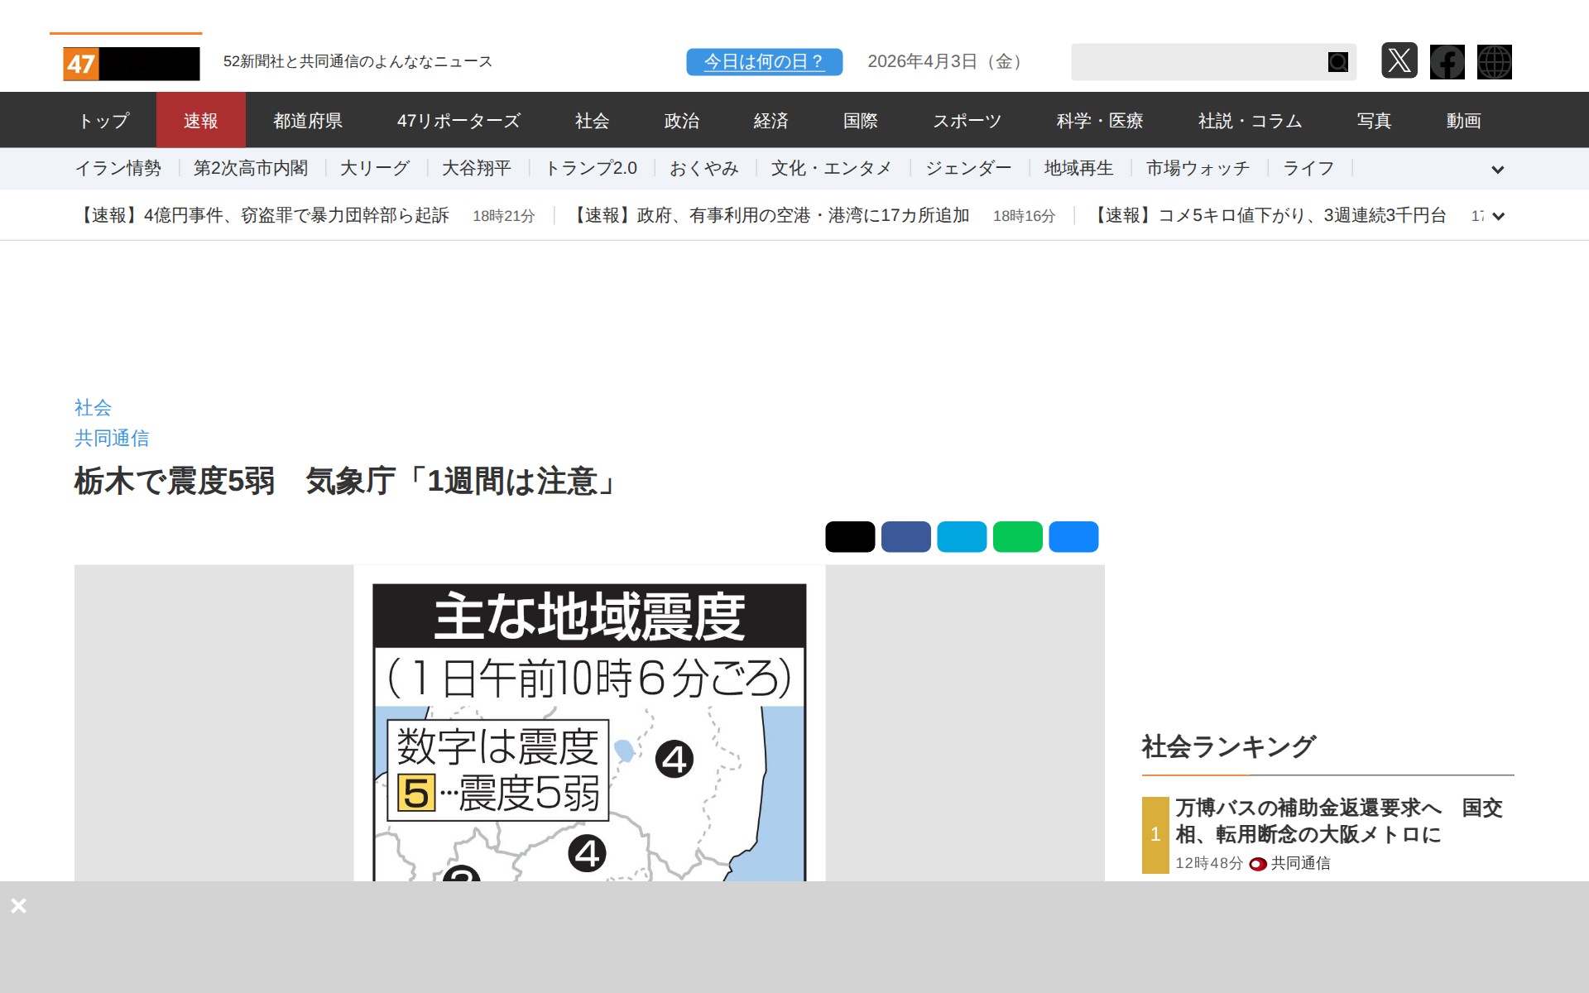Click the search magnifier icon
Screen dimensions: 1589x993
tap(1337, 62)
